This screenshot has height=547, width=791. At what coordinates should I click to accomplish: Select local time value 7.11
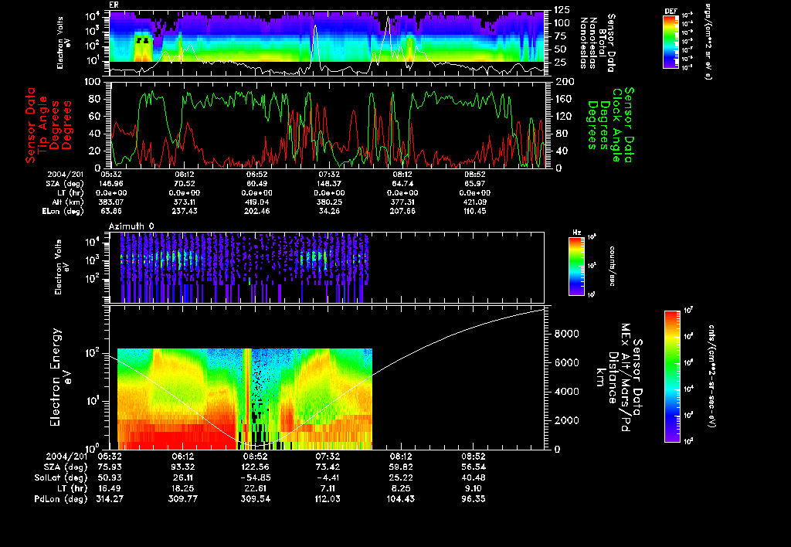tap(328, 488)
